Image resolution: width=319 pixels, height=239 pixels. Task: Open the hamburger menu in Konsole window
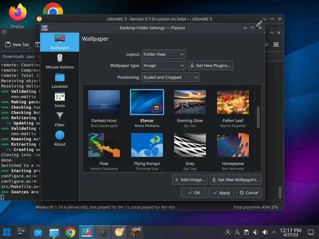tap(276, 45)
